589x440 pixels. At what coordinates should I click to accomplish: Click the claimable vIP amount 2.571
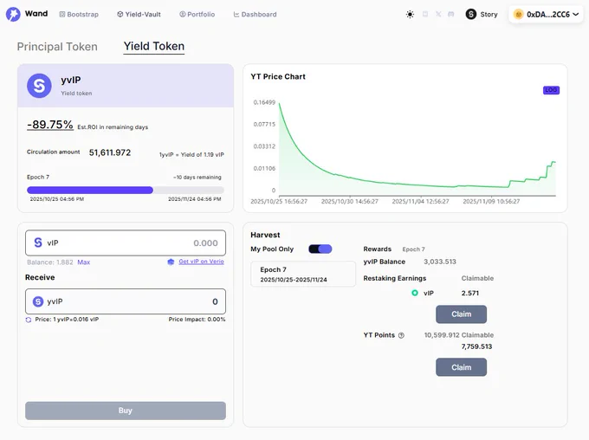[x=470, y=293]
